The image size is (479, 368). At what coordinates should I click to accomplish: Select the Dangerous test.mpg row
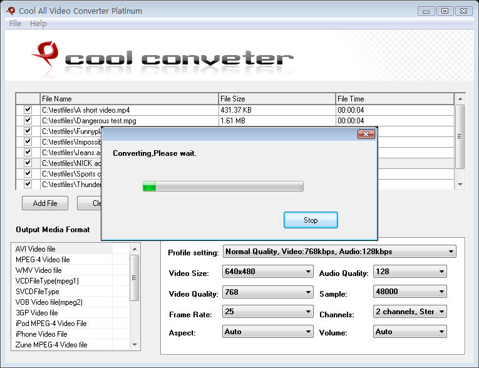point(235,121)
